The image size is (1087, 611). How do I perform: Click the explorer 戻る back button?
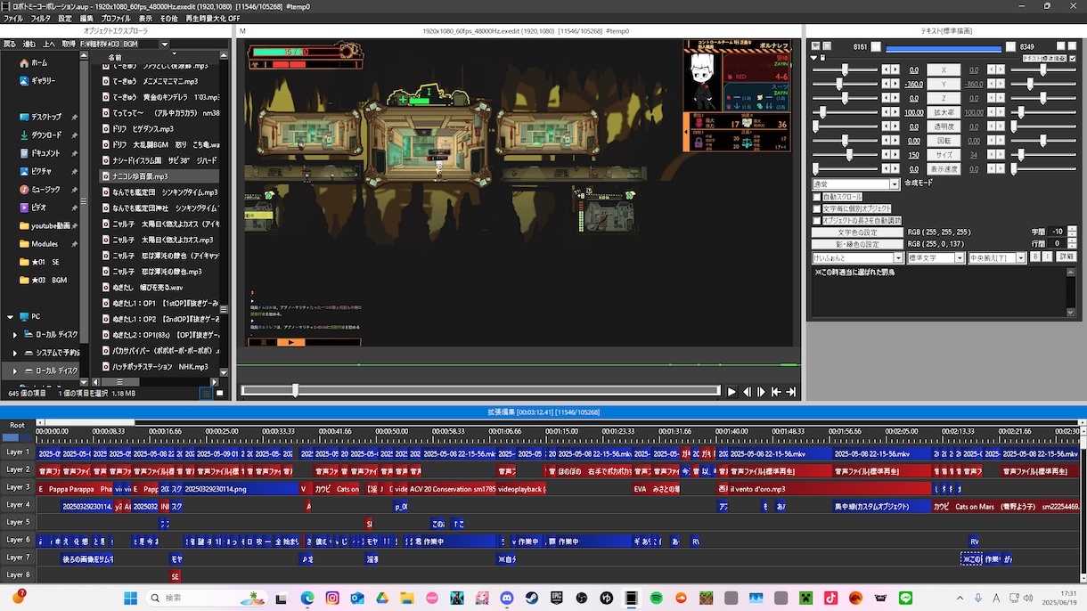[x=9, y=44]
